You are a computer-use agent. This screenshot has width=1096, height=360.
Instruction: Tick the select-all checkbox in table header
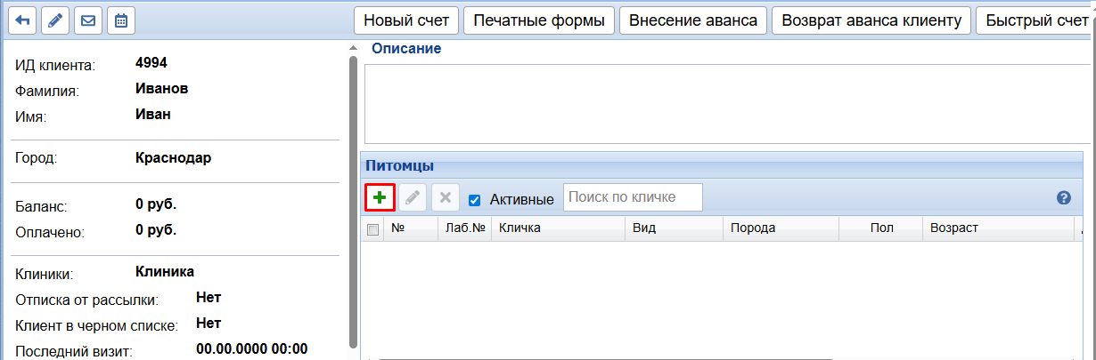[x=373, y=229]
